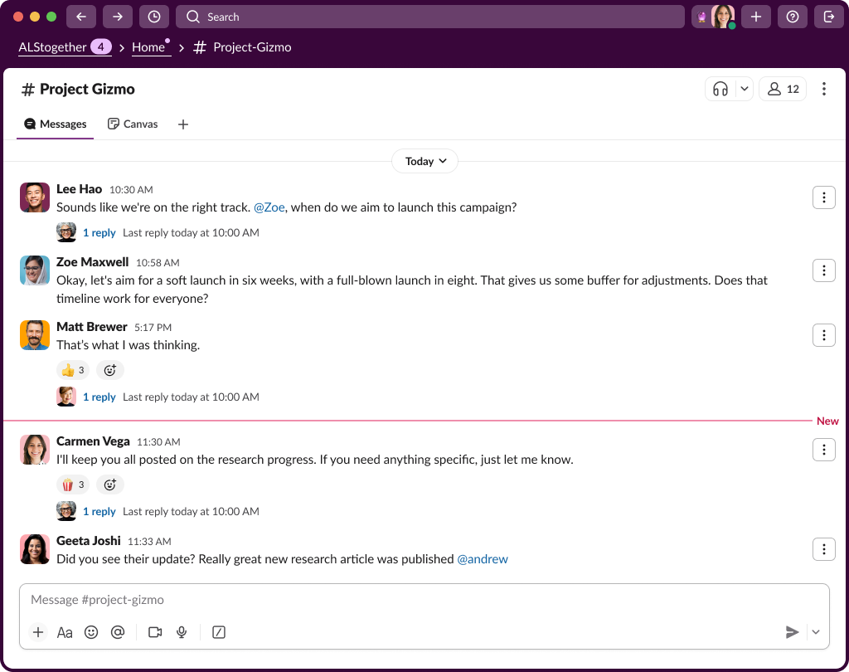Open the send options arrow beside send

816,632
